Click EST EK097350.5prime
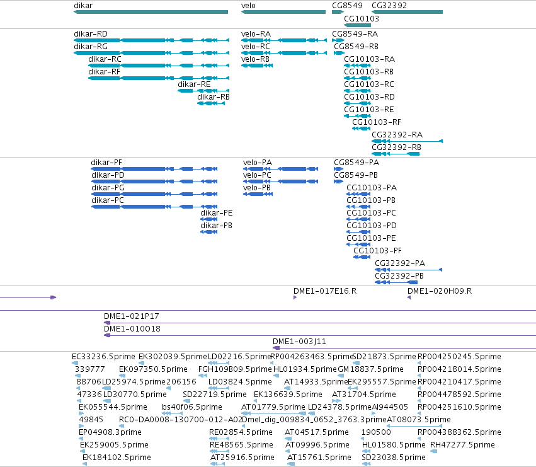The image size is (536, 467). [x=122, y=376]
